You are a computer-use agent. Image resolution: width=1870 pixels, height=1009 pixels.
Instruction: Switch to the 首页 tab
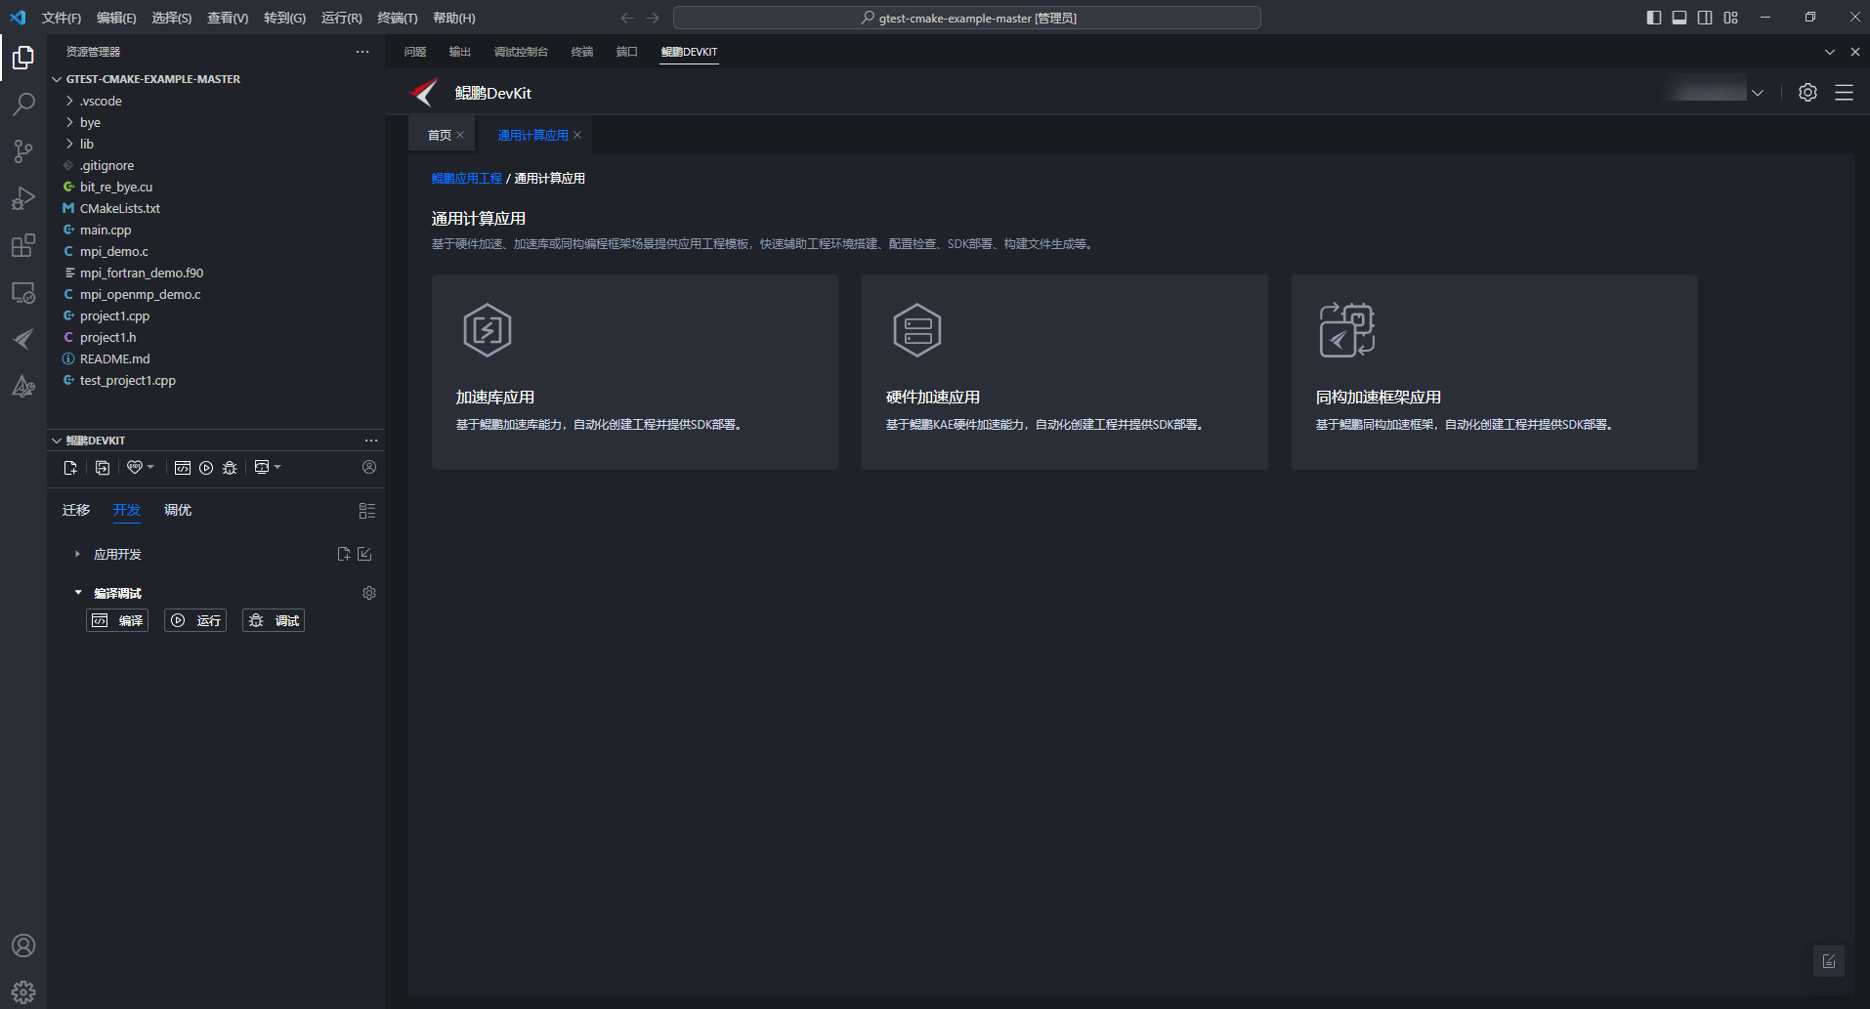coord(439,135)
